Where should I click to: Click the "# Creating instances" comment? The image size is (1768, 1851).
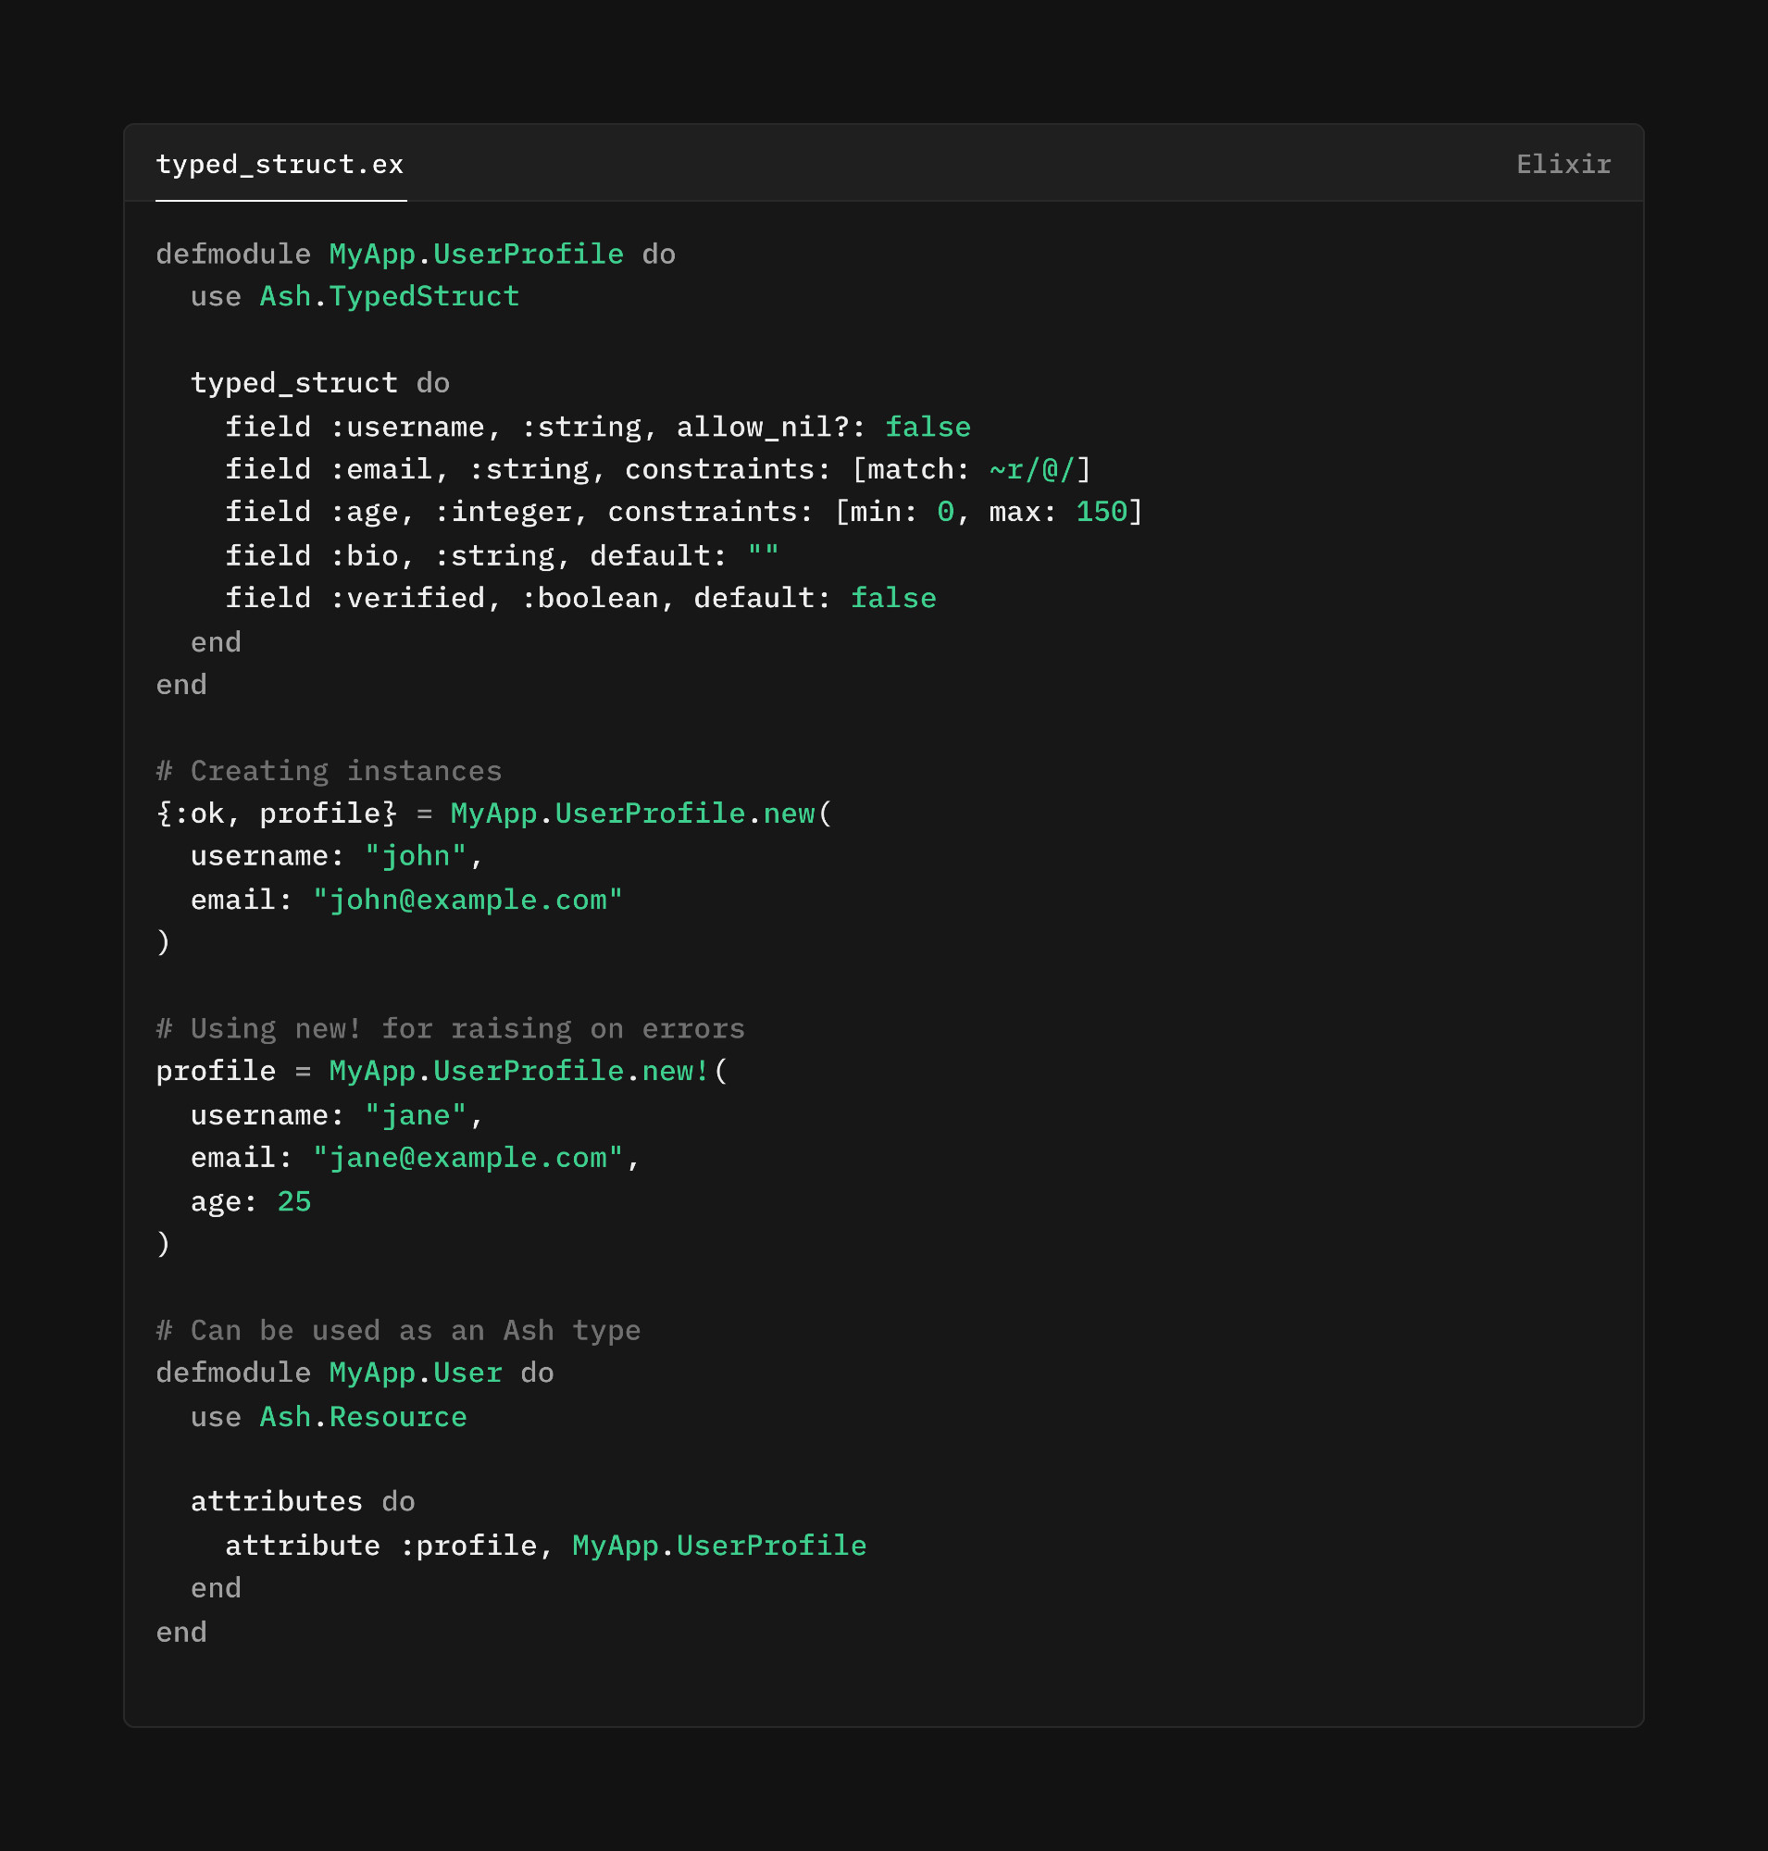(329, 771)
